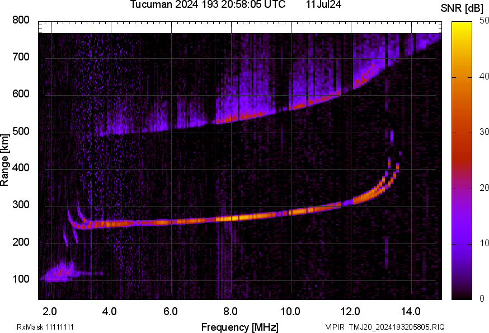Image resolution: width=489 pixels, height=333 pixels.
Task: Click the "RxMask 11111111" text
Action: tap(45, 327)
